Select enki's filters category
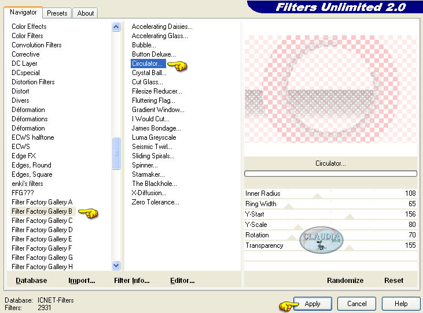423x313 pixels. (x=27, y=184)
